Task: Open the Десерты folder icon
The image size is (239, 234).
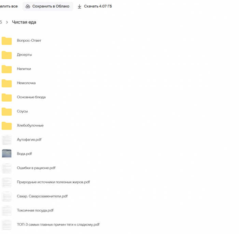Action: point(6,55)
